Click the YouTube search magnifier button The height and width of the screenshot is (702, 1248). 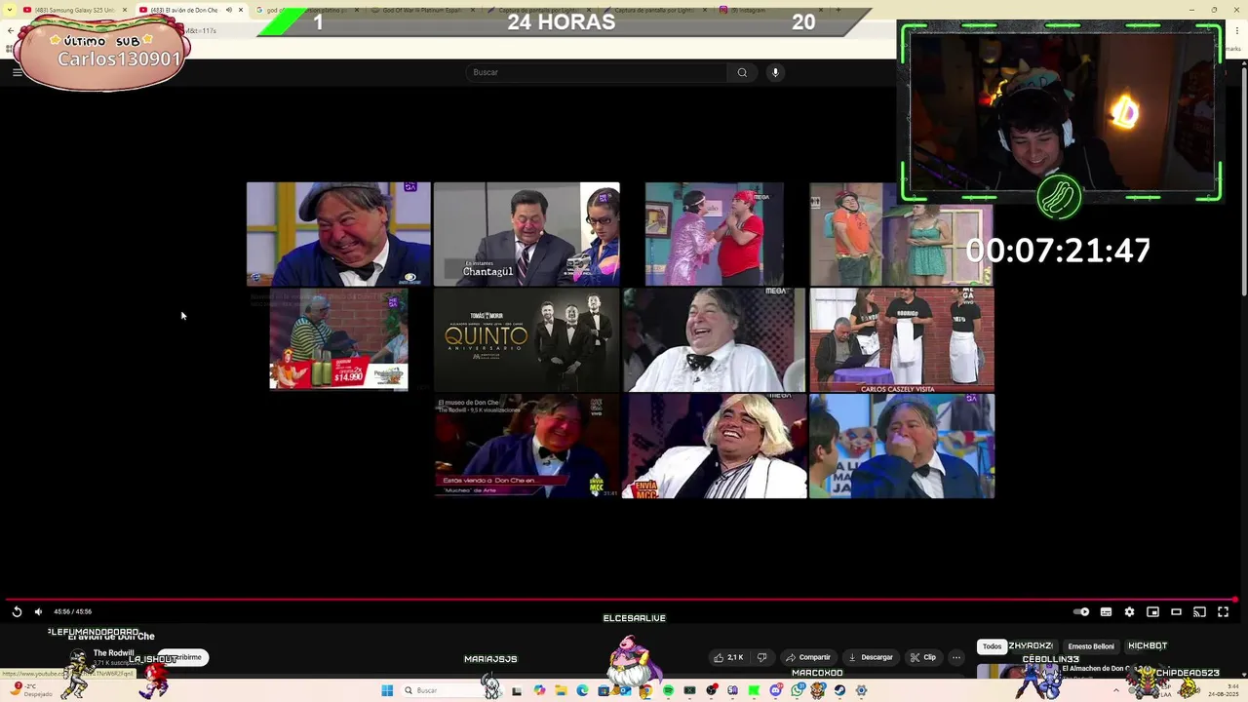coord(742,72)
